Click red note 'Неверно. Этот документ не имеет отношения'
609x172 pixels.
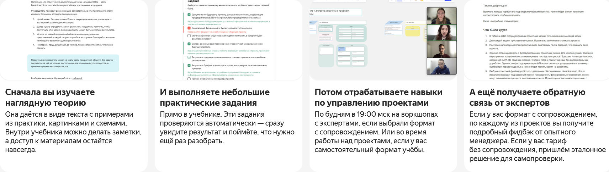tap(217, 32)
